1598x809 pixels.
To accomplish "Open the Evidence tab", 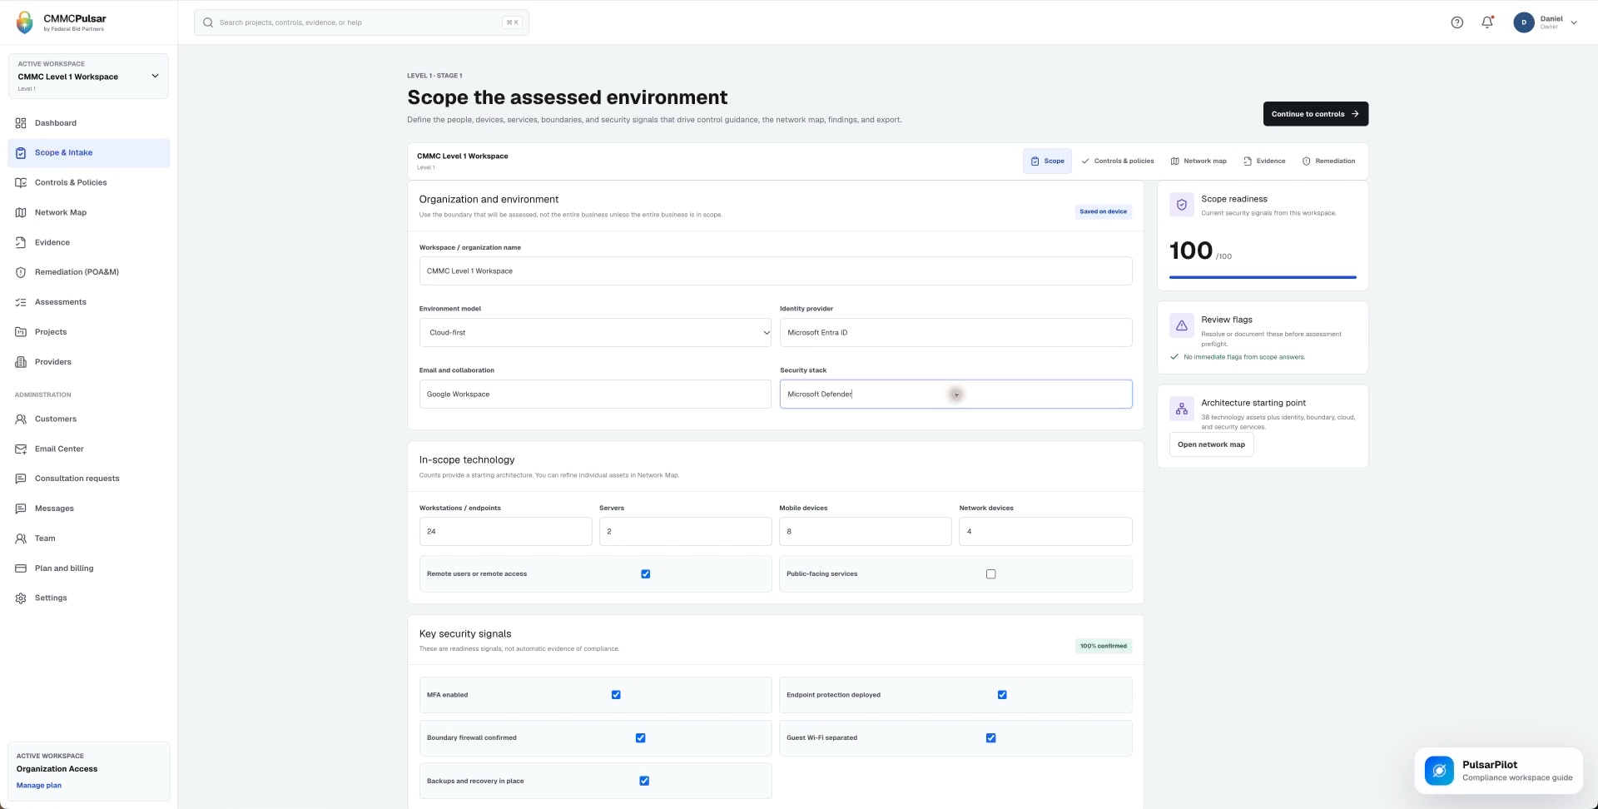I will tap(1264, 161).
